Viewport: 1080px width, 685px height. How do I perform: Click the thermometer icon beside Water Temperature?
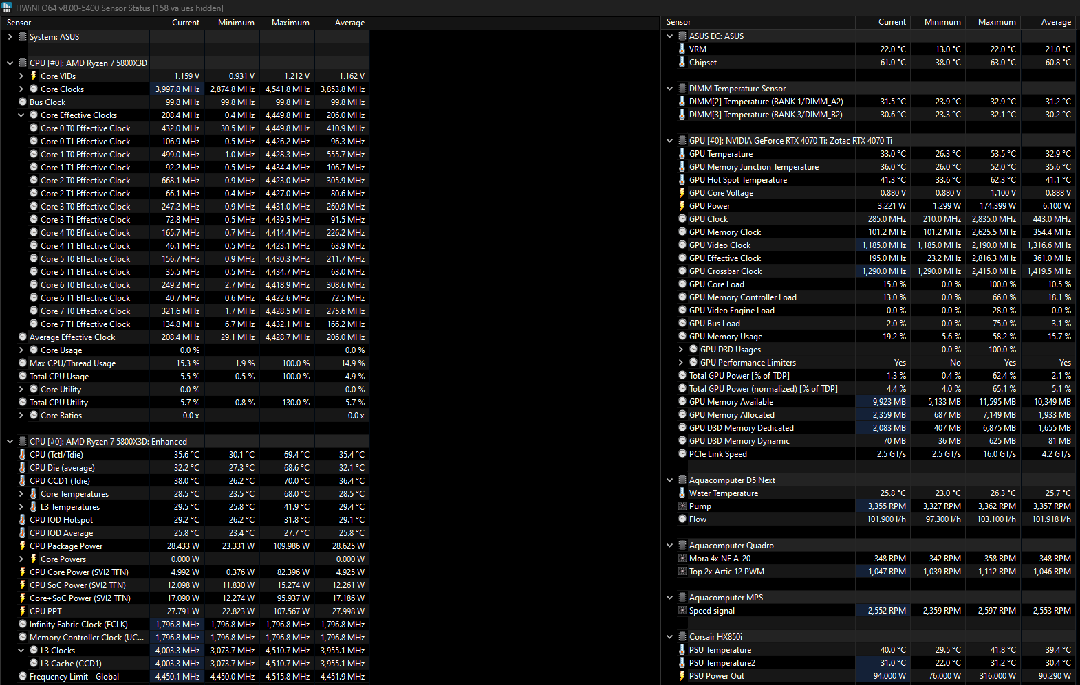[x=682, y=493]
